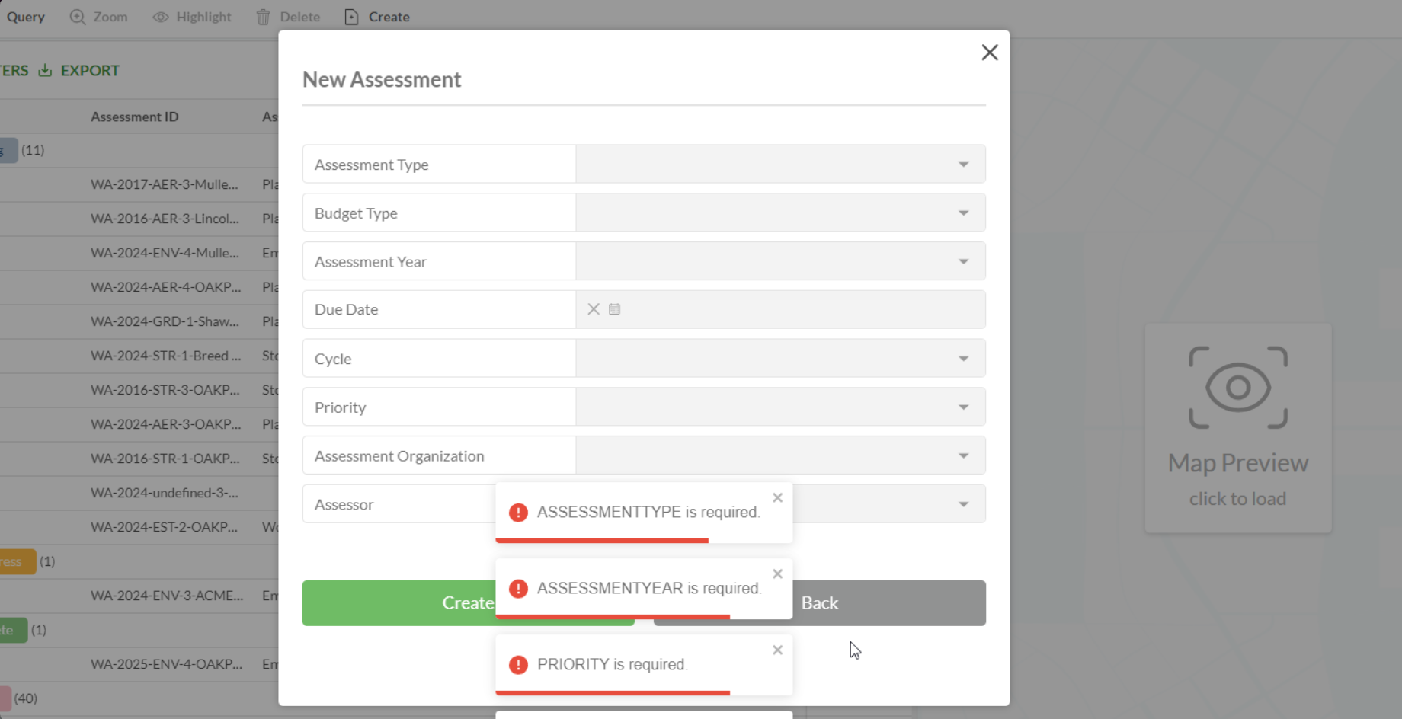Click the Zoom magnifier tool icon
The image size is (1402, 719).
[78, 17]
